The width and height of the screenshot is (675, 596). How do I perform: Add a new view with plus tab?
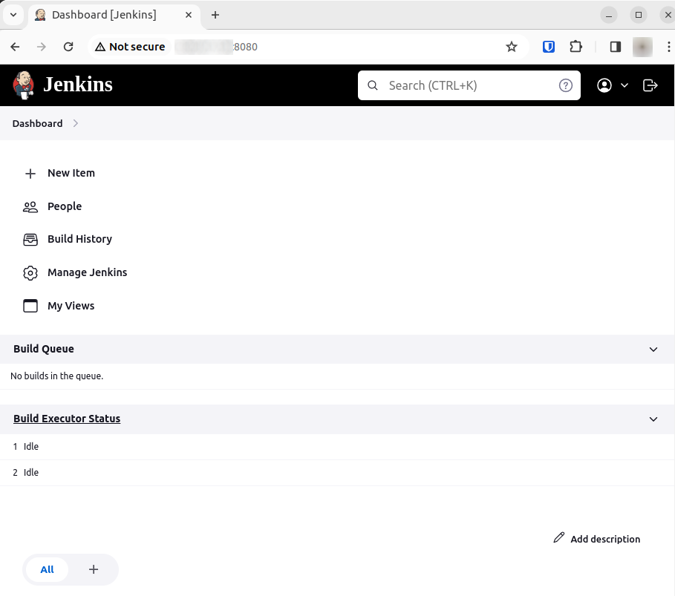[x=94, y=569]
